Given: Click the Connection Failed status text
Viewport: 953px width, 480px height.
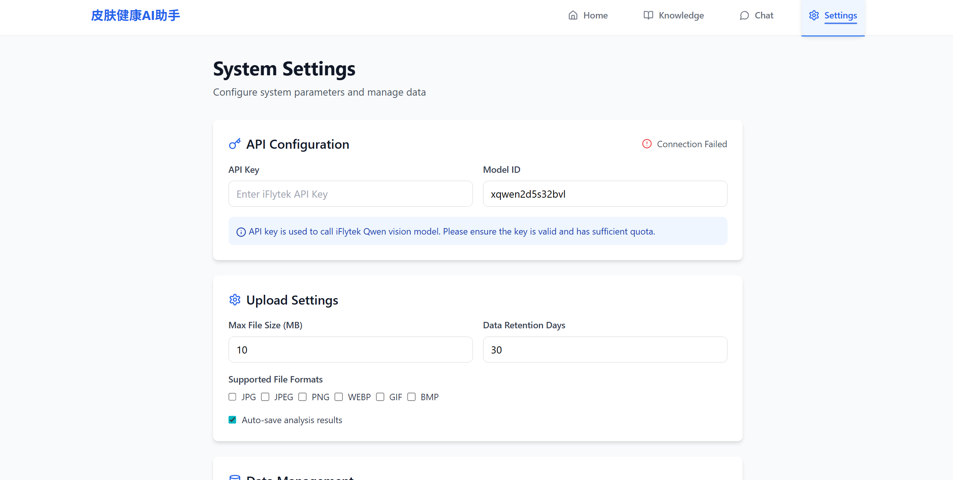Looking at the screenshot, I should pos(692,144).
